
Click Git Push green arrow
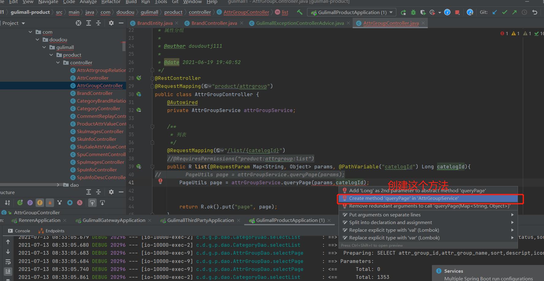pos(514,12)
